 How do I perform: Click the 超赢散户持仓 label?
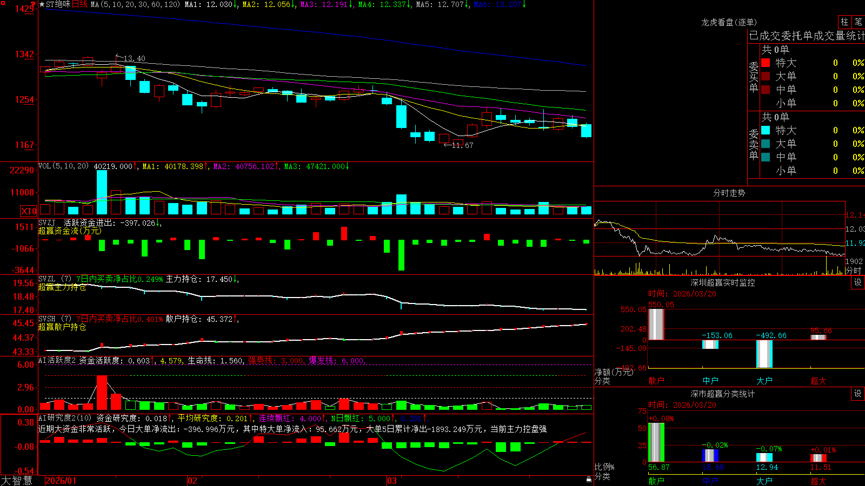pos(62,327)
